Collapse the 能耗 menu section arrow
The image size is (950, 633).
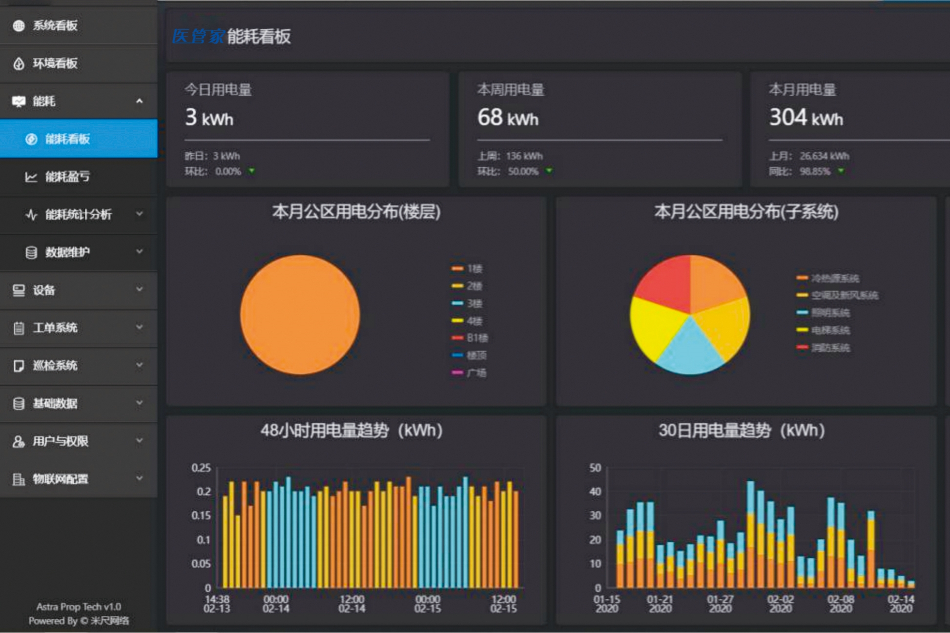pyautogui.click(x=139, y=101)
